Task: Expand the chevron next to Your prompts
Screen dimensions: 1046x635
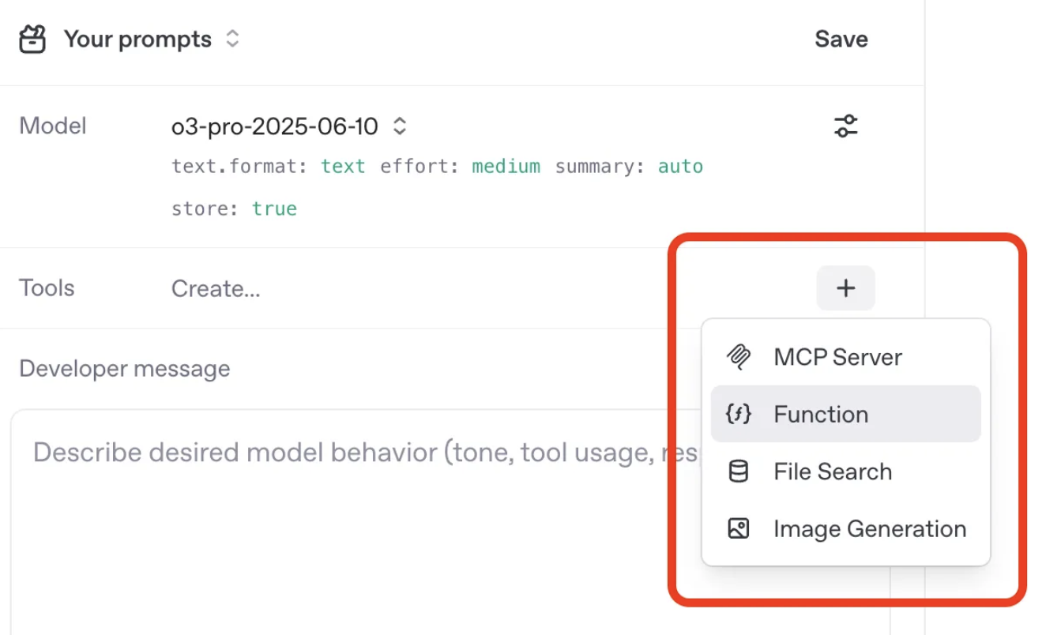Action: click(x=232, y=39)
